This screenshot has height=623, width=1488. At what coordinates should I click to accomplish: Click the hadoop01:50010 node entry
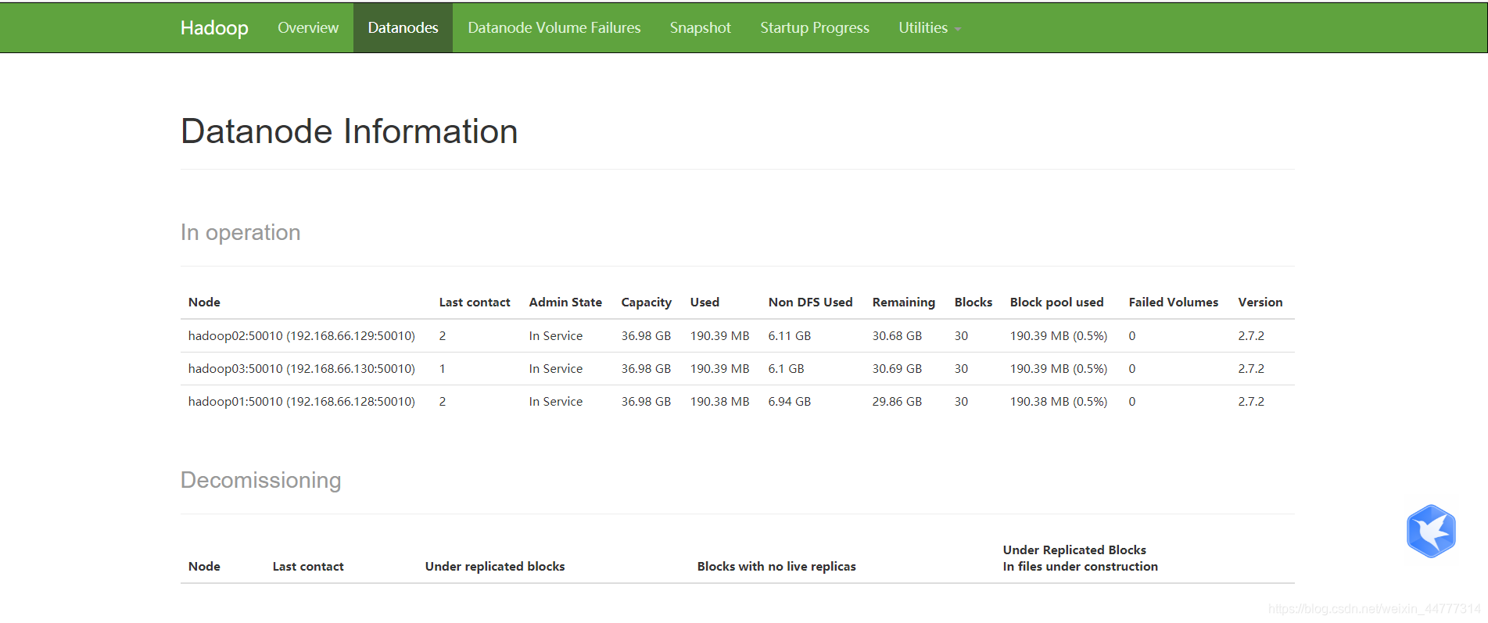pos(302,401)
